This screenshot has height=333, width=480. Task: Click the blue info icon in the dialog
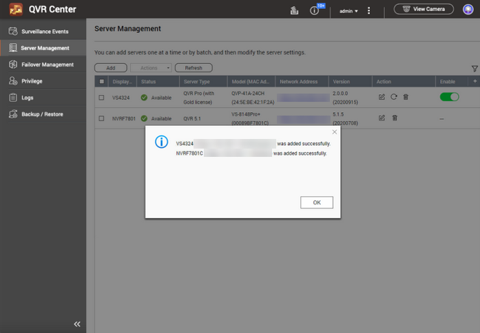[161, 142]
